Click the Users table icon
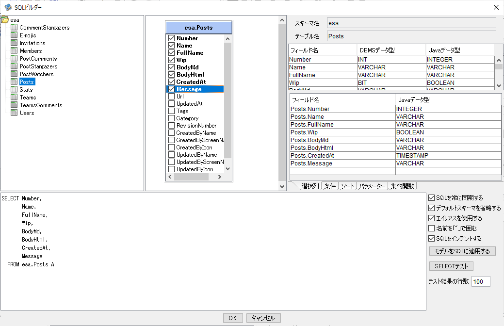 point(14,113)
